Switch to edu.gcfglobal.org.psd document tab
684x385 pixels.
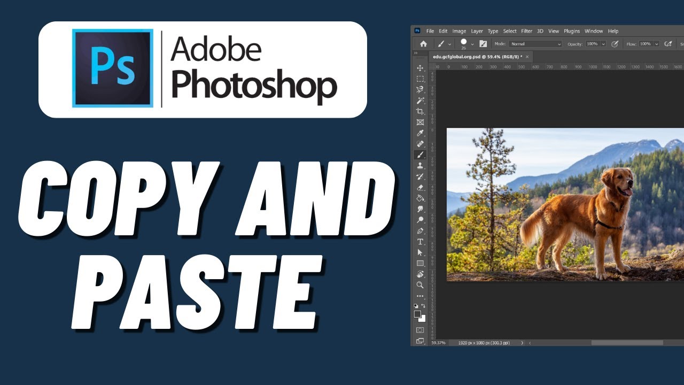pyautogui.click(x=477, y=57)
